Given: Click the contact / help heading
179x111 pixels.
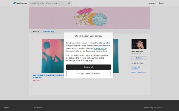Looking at the screenshot, I should [138, 63].
